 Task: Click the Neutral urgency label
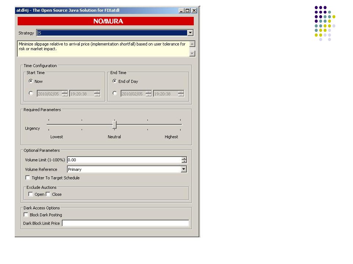(114, 137)
